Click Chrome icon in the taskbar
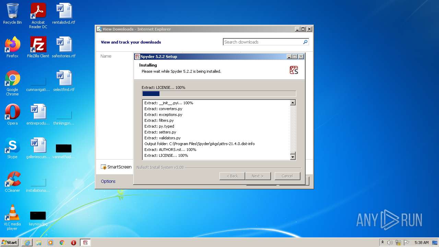439x247 pixels. point(62,243)
